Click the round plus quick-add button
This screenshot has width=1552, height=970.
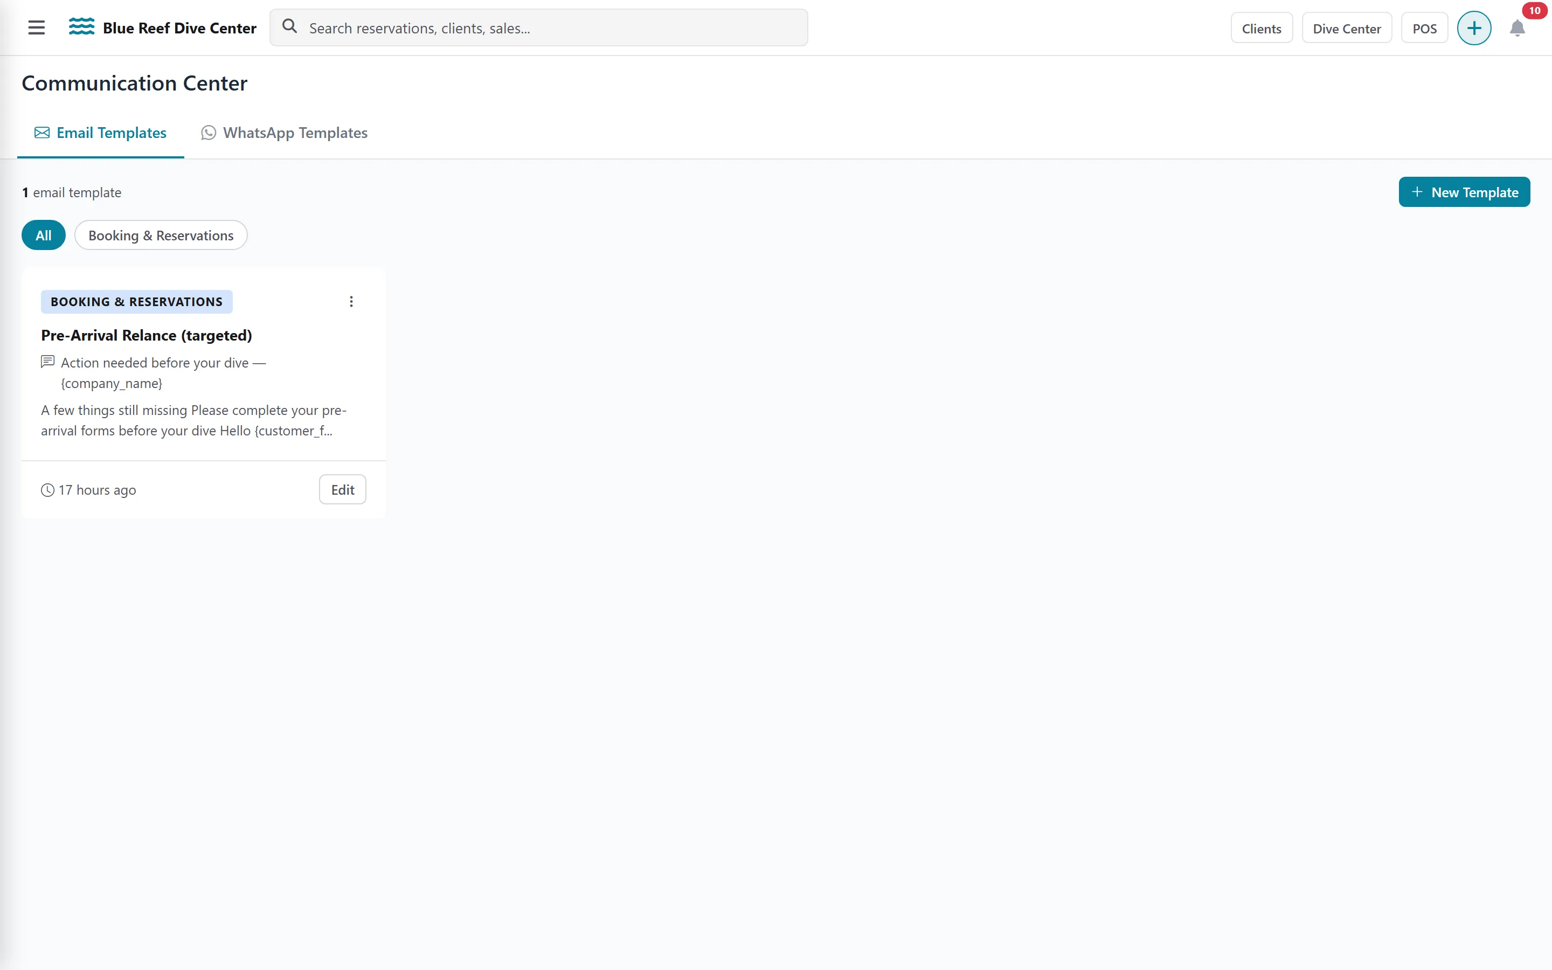coord(1474,28)
